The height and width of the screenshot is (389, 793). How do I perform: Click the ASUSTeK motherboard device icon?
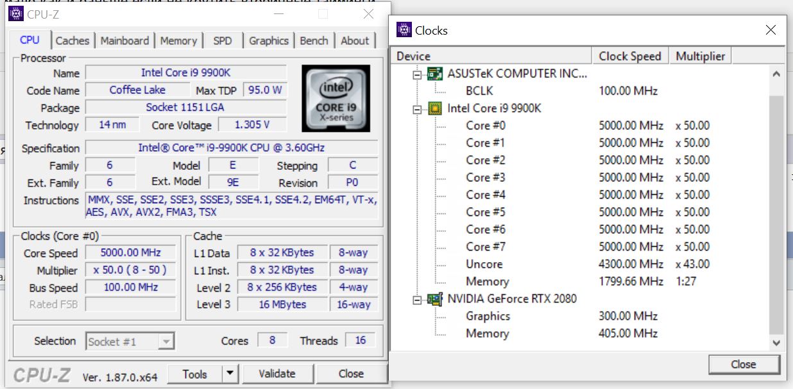(x=435, y=73)
